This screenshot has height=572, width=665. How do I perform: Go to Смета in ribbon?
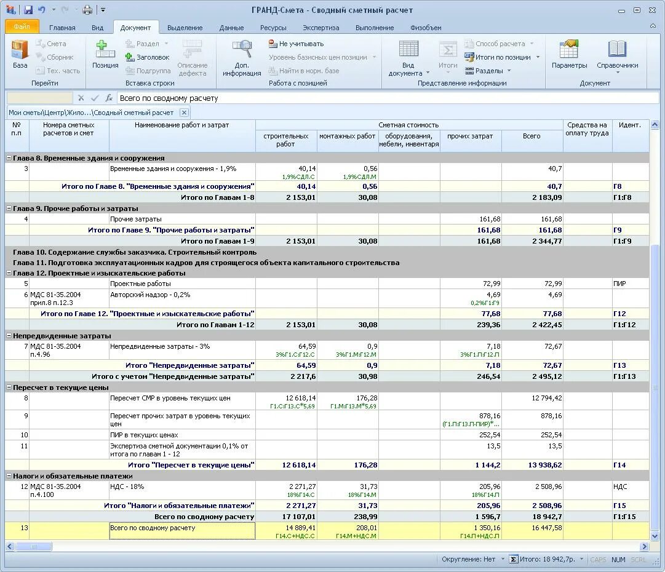51,44
